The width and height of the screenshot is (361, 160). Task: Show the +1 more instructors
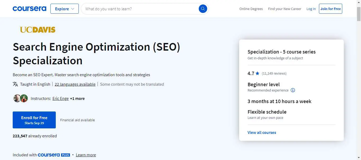[x=77, y=98]
